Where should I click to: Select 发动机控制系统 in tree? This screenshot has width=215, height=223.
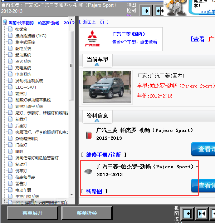click(29, 81)
